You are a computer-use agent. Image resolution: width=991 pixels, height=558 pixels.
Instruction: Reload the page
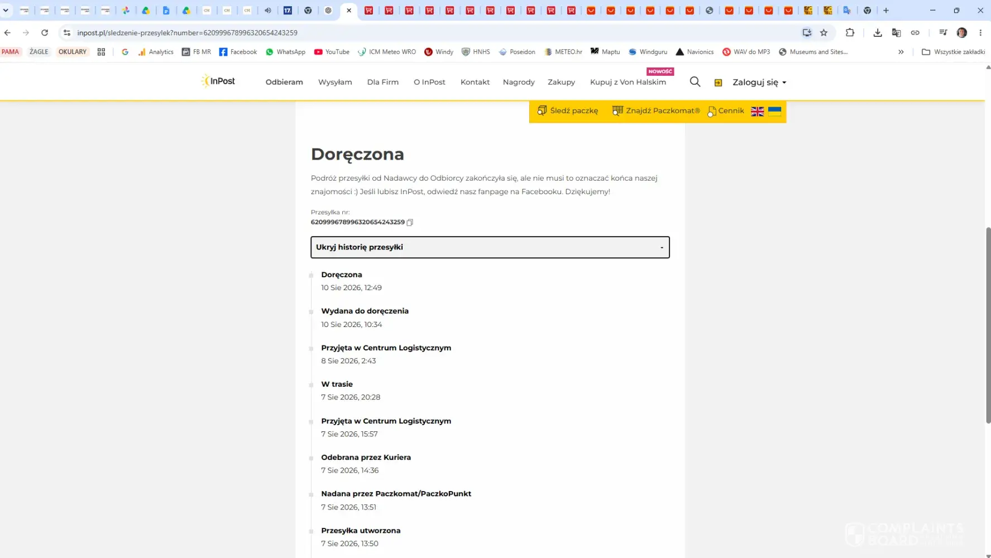(x=45, y=33)
